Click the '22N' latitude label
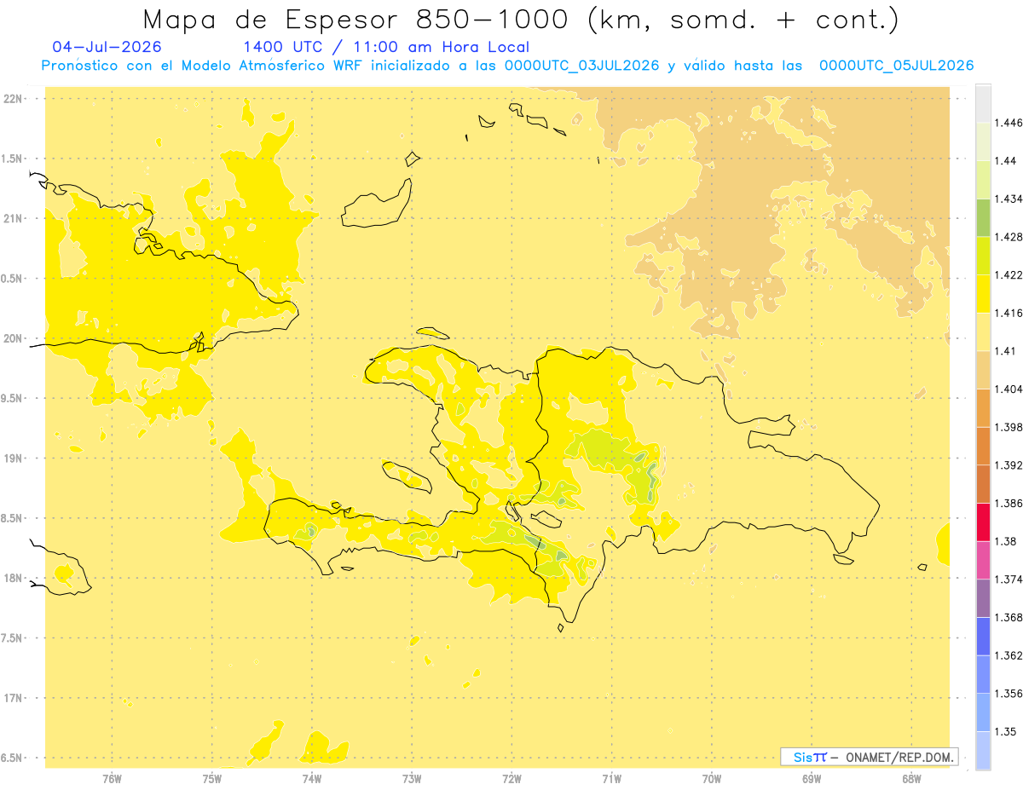This screenshot has width=1023, height=790. (x=13, y=98)
